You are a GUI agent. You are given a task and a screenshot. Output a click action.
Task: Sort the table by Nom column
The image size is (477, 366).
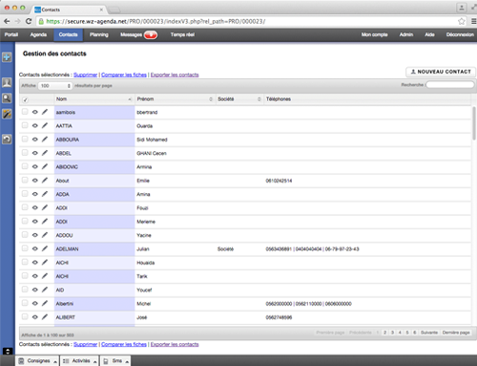pos(93,99)
